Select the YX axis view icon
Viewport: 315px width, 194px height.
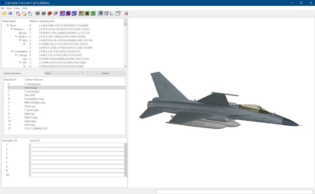(24, 14)
